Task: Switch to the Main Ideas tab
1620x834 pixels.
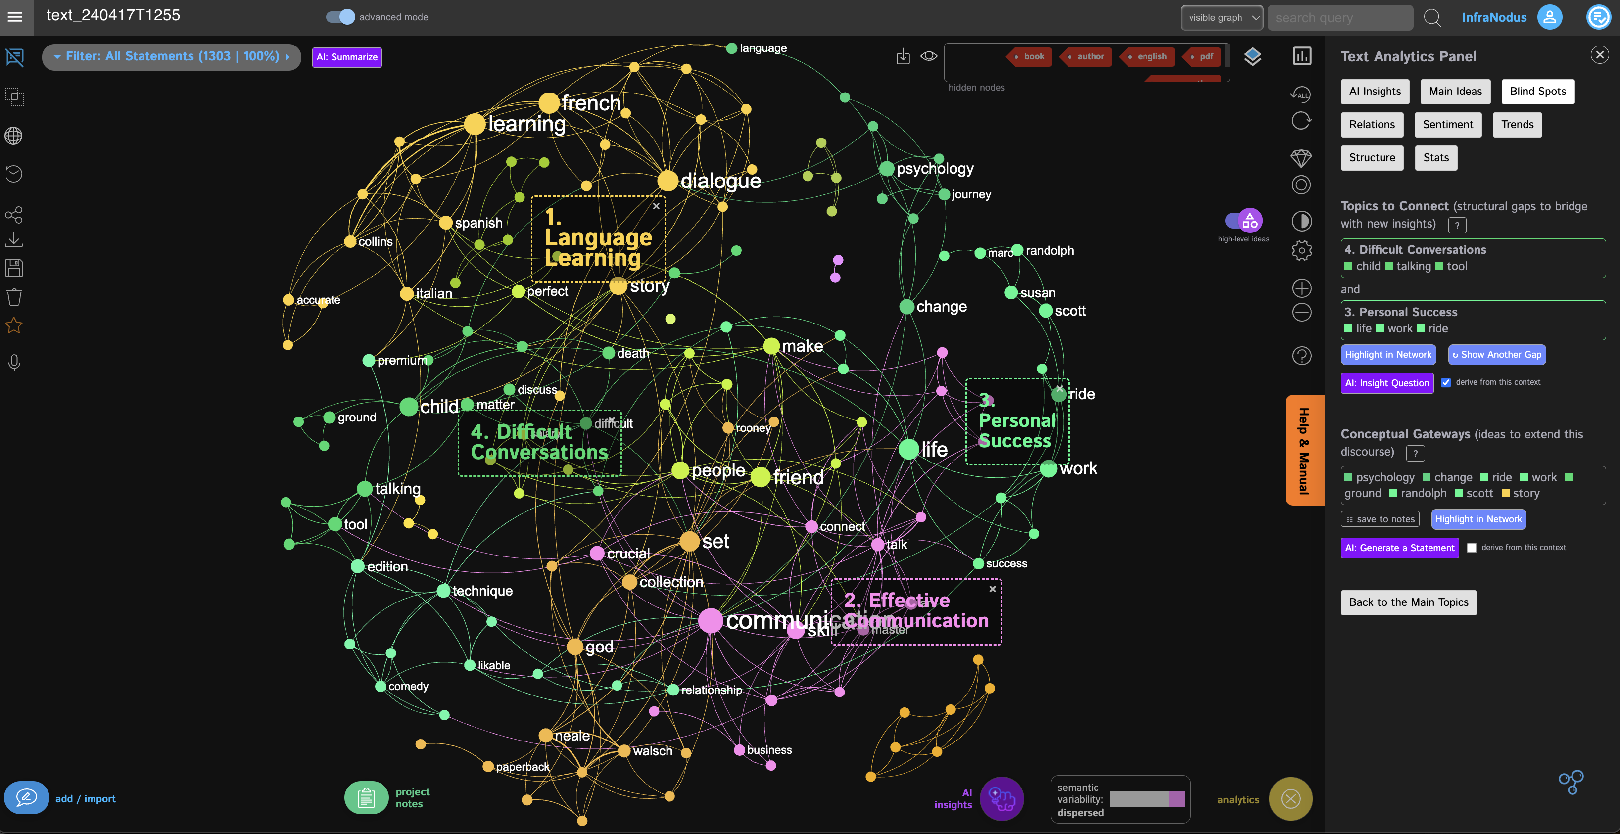Action: (x=1455, y=92)
